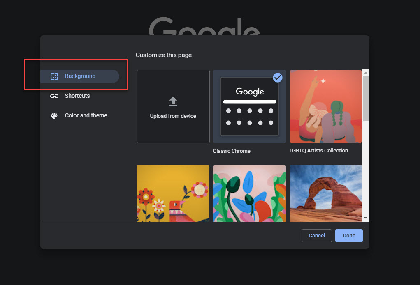Click the Done button
This screenshot has height=285, width=420.
348,235
